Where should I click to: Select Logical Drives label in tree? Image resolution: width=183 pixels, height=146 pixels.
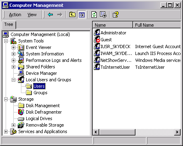pos(39,118)
